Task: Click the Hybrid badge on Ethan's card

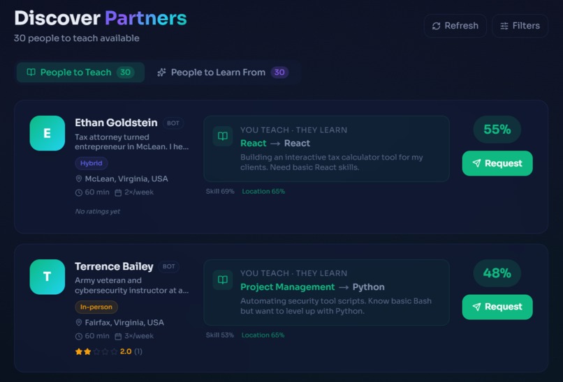Action: point(92,163)
